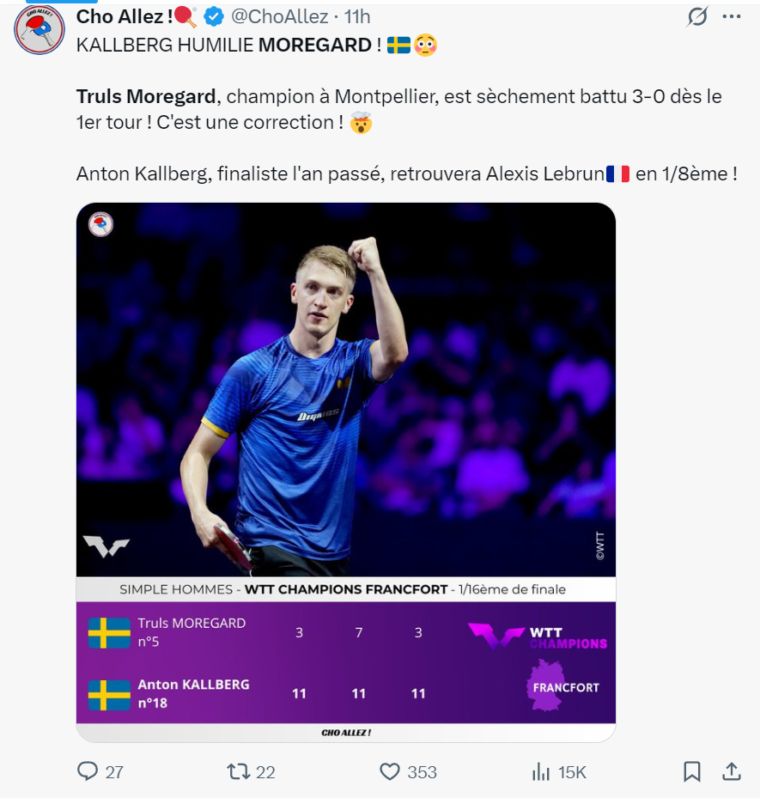Expand the three-dot more options menu
This screenshot has height=798, width=760.
[732, 16]
